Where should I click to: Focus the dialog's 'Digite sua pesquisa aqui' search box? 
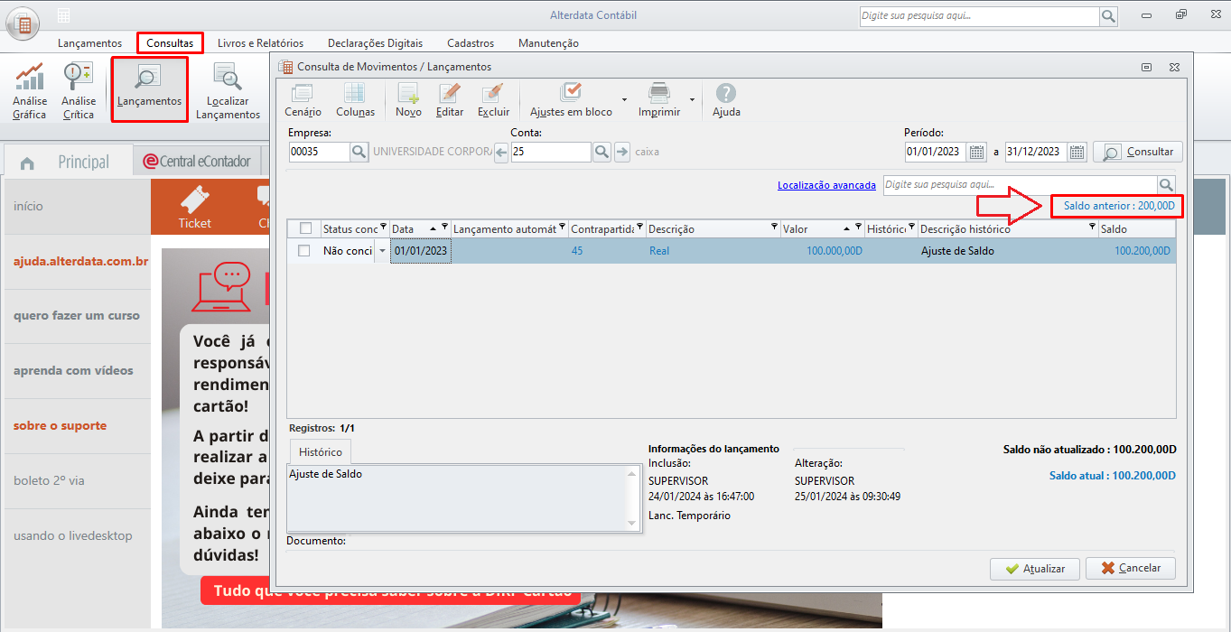1020,185
